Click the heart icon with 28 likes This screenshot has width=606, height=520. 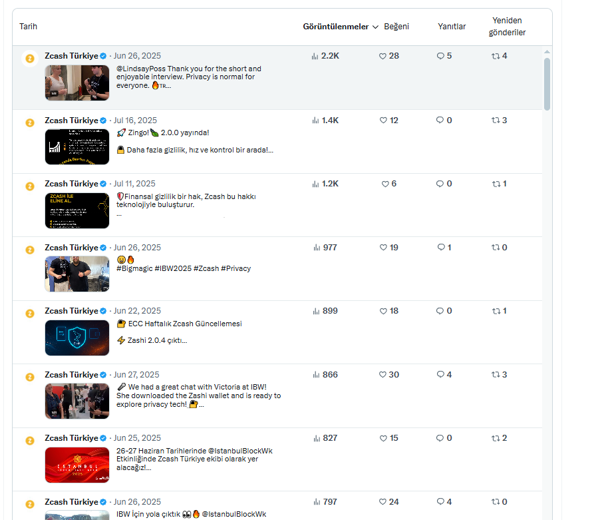click(x=382, y=56)
